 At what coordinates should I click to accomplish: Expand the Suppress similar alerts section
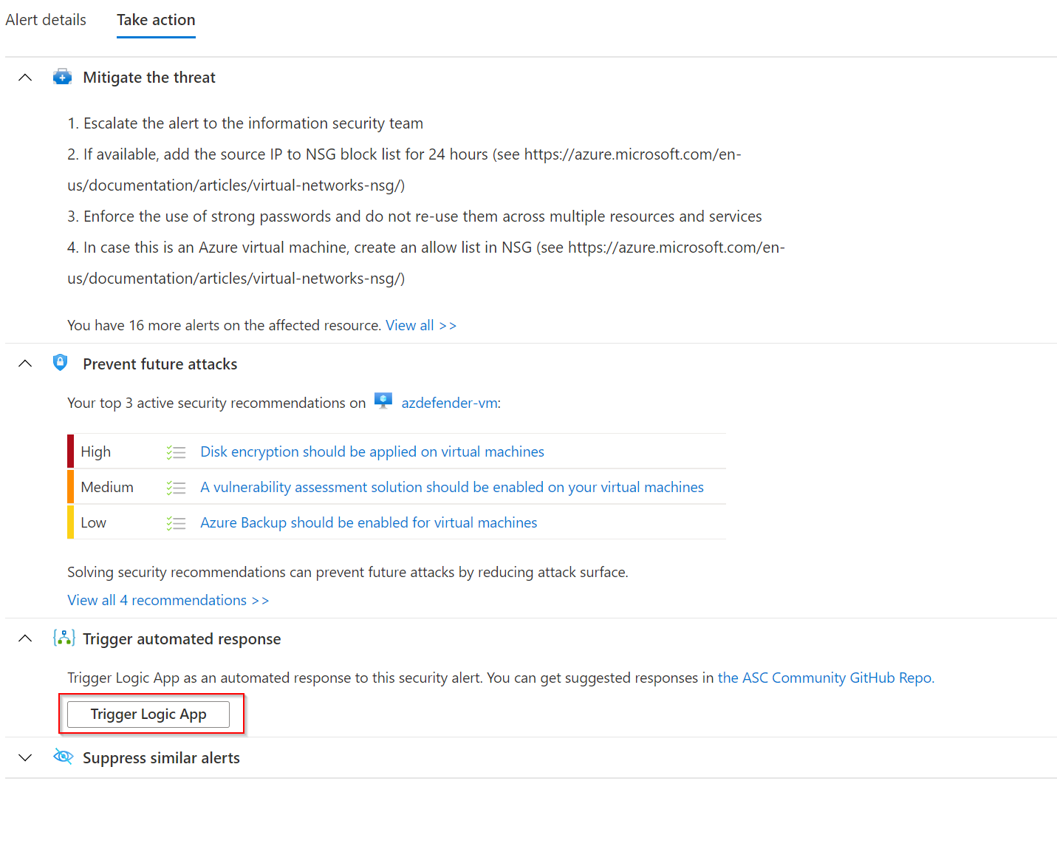(x=25, y=757)
